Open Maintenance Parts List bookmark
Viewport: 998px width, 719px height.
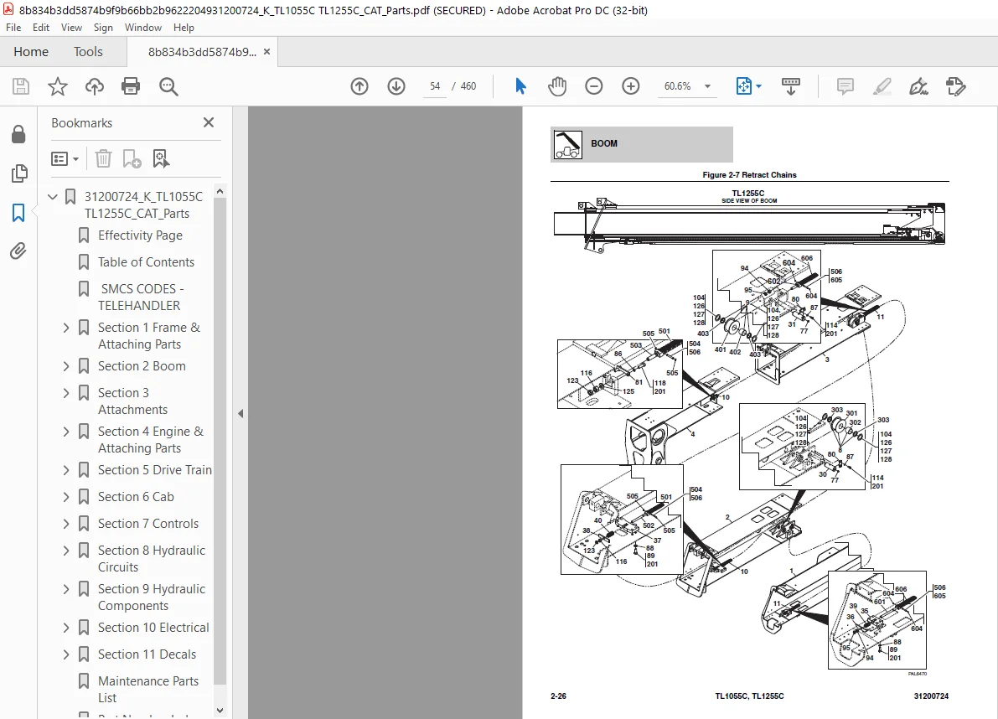click(148, 689)
